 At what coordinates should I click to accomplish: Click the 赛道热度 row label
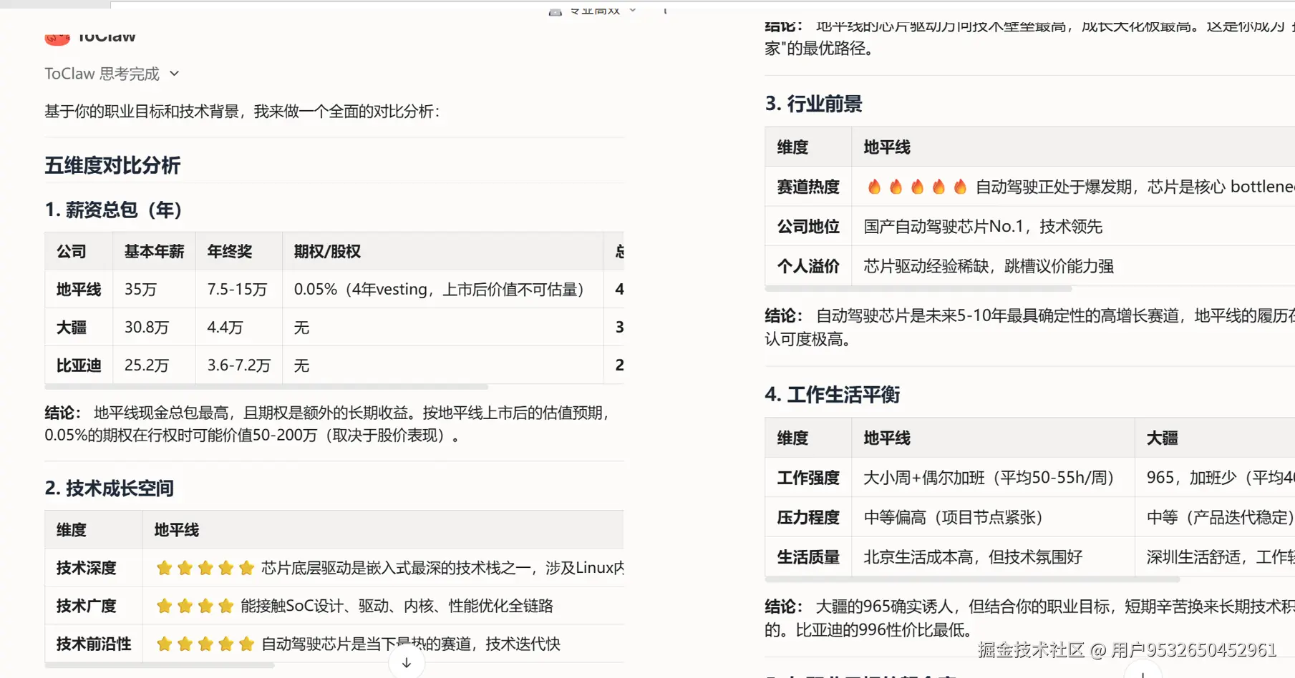click(808, 187)
